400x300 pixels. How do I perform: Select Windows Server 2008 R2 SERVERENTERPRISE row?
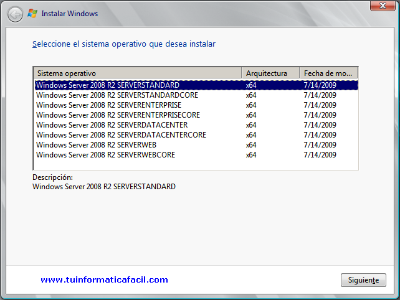[196, 105]
